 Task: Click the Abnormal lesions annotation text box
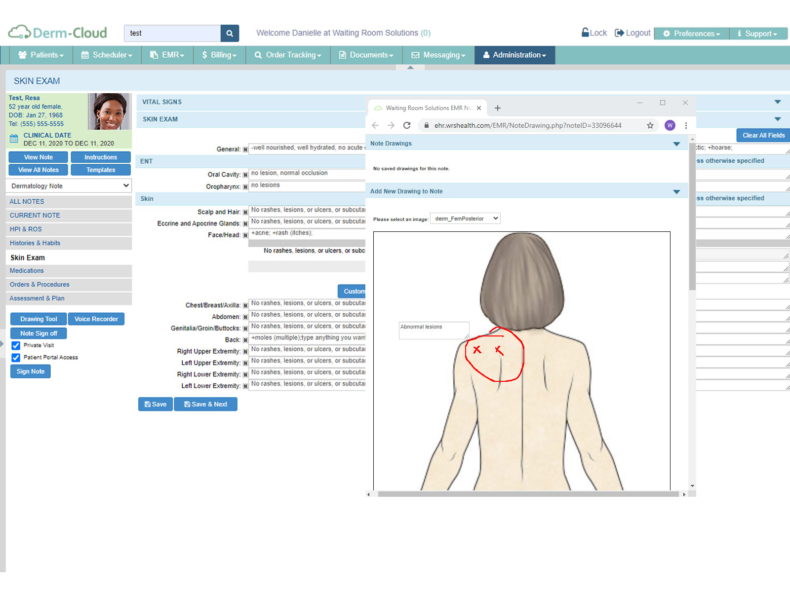(434, 331)
